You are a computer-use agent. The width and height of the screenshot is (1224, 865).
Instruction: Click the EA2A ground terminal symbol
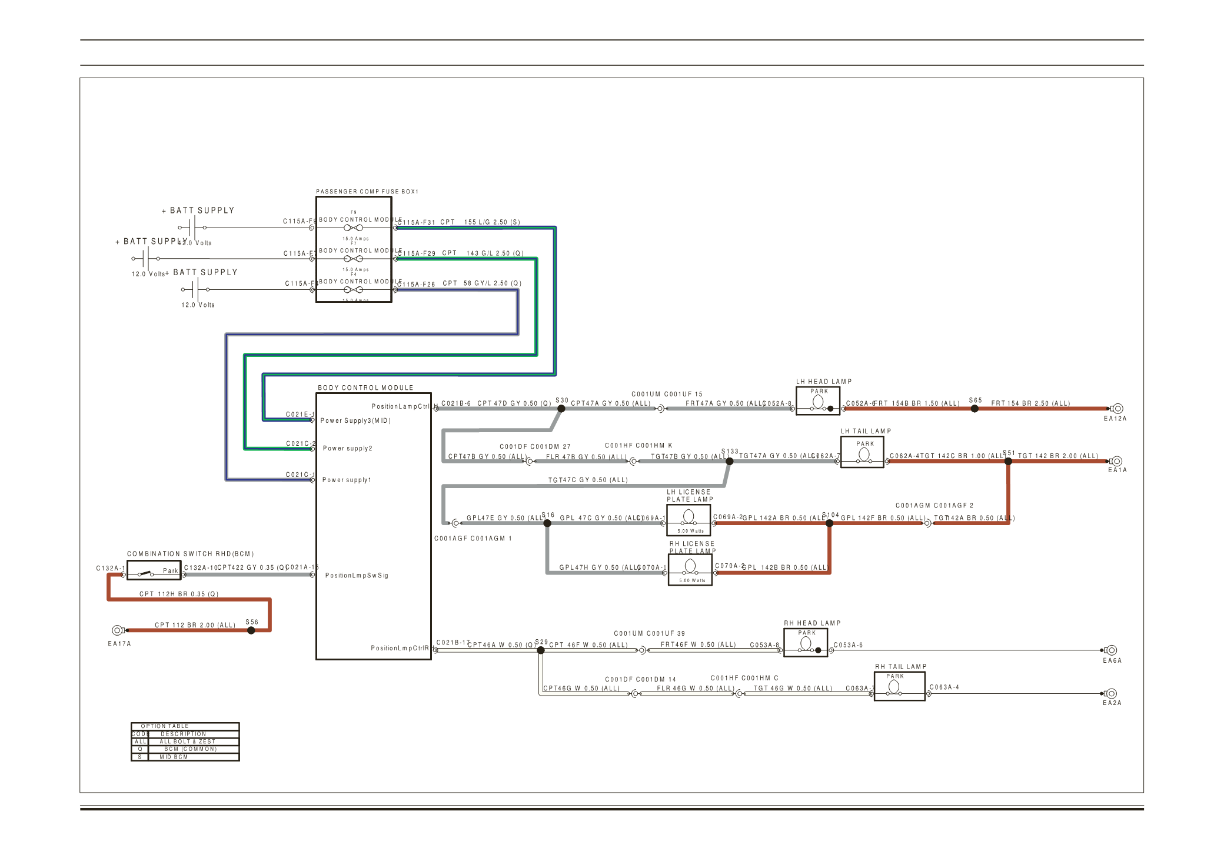(1111, 694)
